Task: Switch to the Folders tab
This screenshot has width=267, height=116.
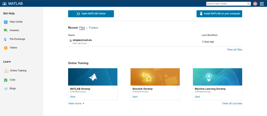Action: (93, 28)
